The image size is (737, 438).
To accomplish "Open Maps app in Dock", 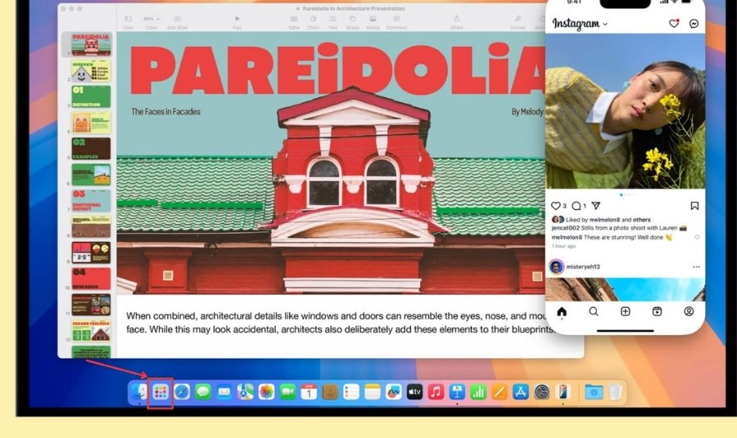I will click(246, 391).
